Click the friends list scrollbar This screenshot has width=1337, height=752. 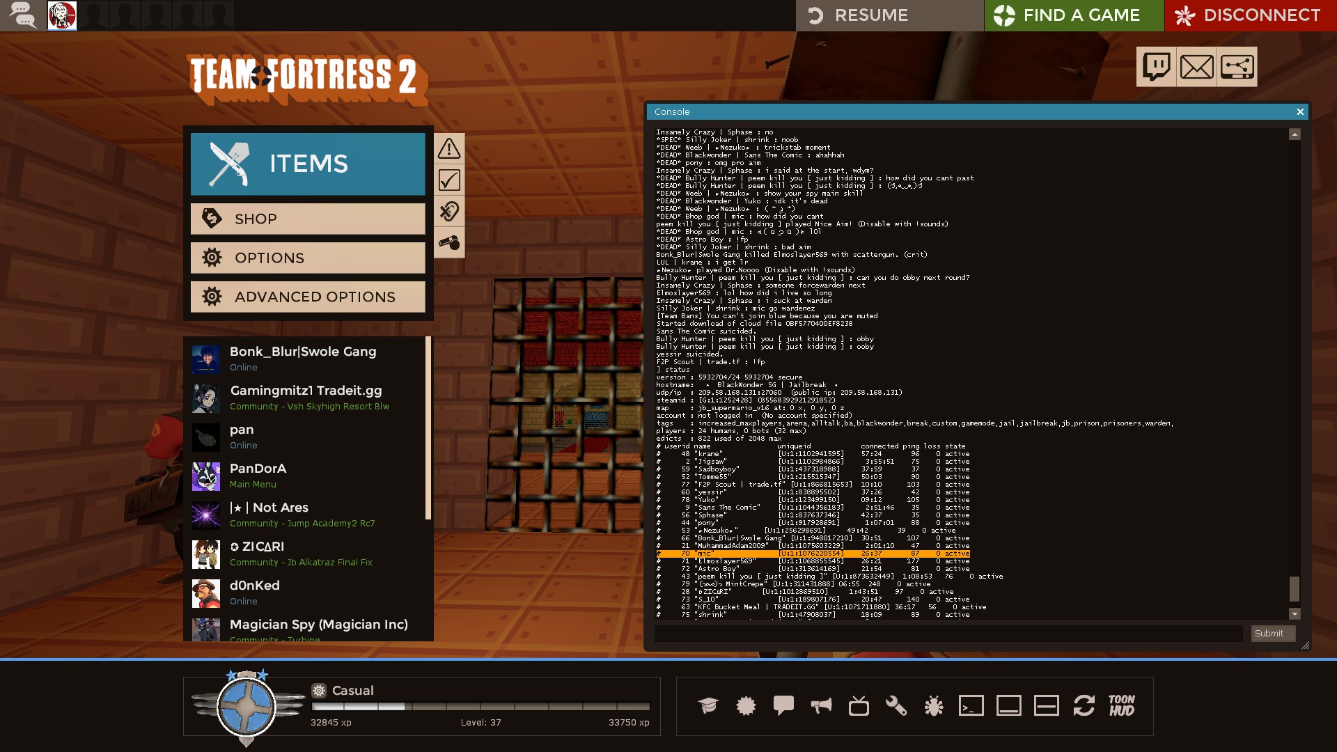tap(428, 428)
